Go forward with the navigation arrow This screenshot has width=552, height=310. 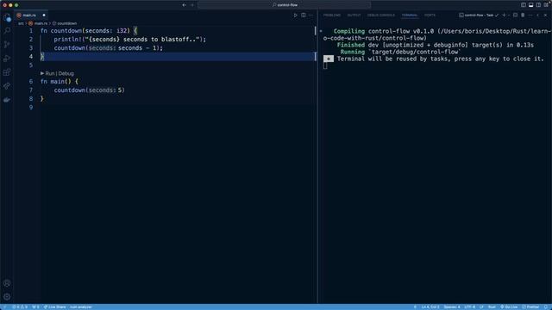coord(192,5)
